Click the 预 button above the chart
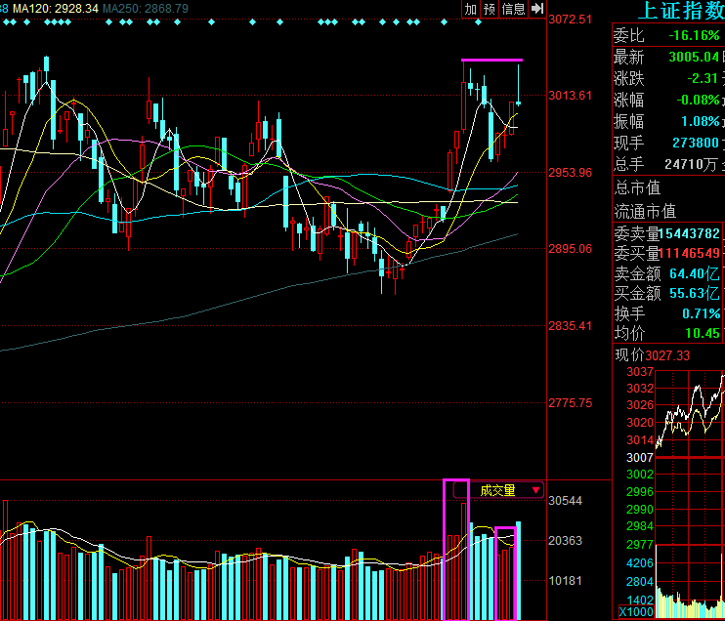 click(x=490, y=9)
